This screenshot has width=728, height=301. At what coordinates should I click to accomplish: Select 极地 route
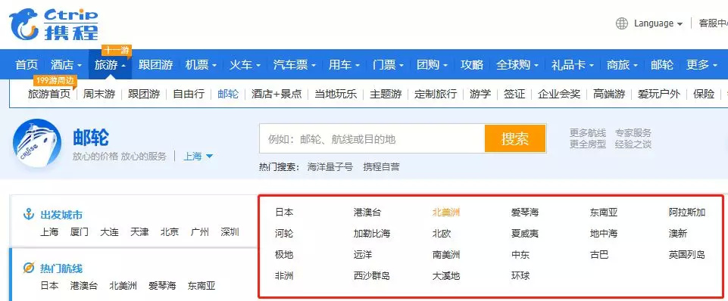pos(284,255)
